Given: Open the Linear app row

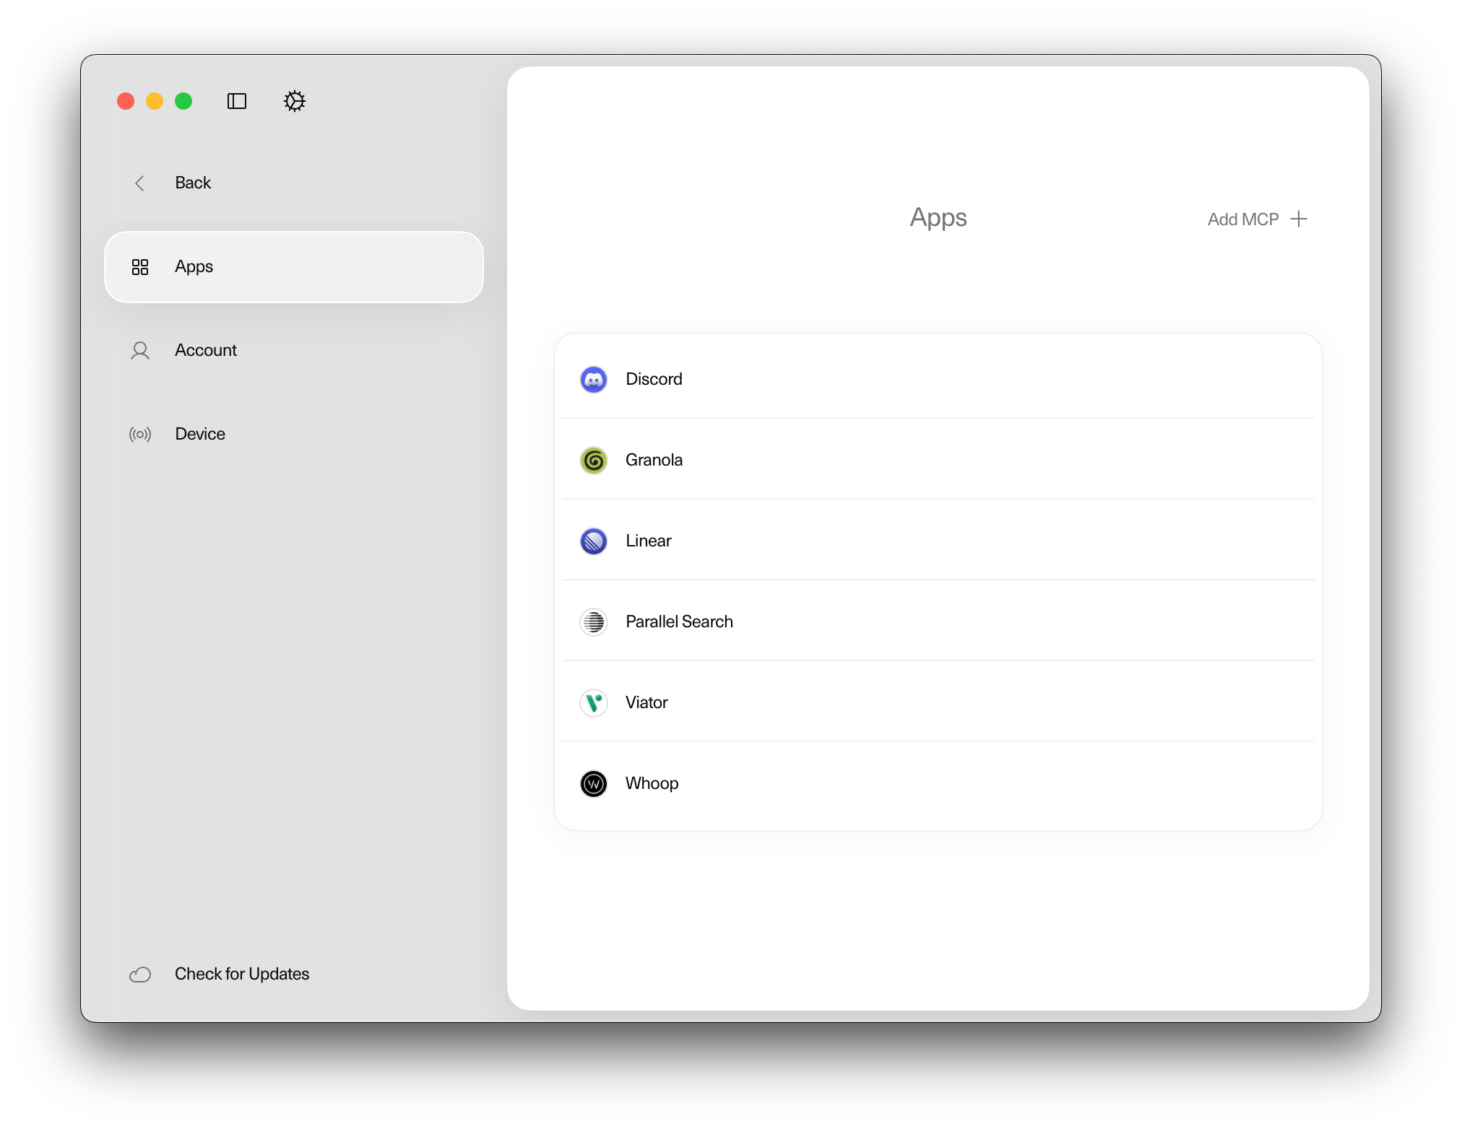Looking at the screenshot, I should coord(938,540).
